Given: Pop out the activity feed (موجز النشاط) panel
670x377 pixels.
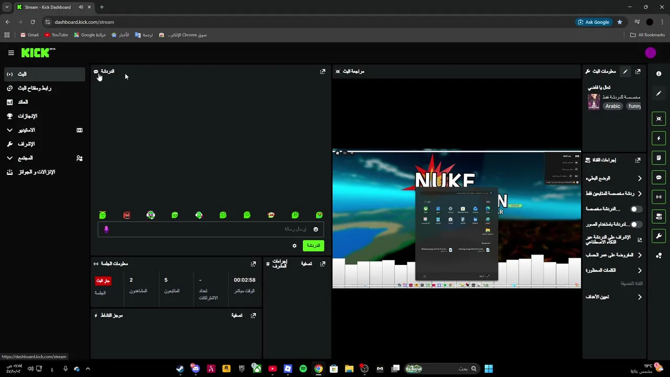Looking at the screenshot, I should (253, 316).
